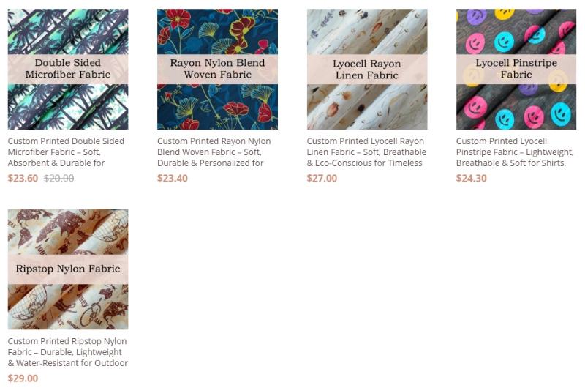Select the $23.60 sale price
The width and height of the screenshot is (585, 388).
pyautogui.click(x=23, y=178)
